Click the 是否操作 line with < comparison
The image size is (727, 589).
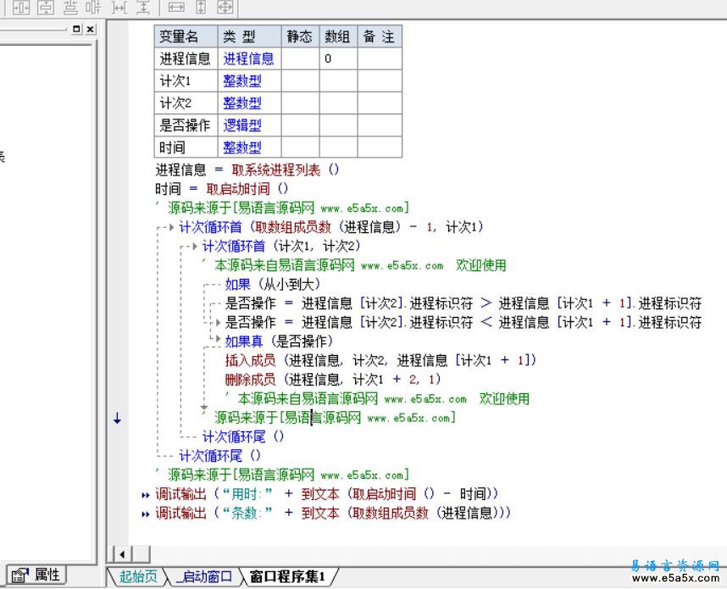click(463, 322)
